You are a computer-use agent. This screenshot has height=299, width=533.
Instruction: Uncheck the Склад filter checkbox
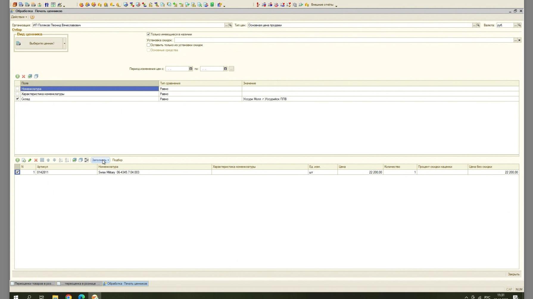coord(17,99)
